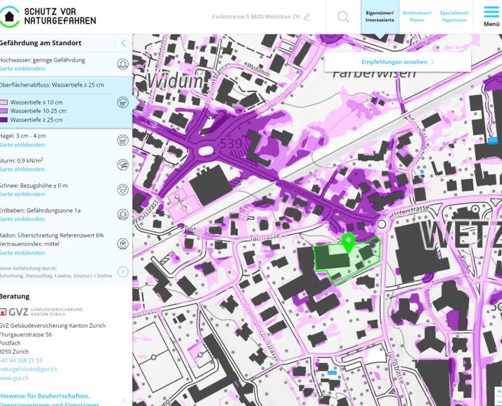Click the Hagel hail hazard icon
Viewport: 502px width, 406px height.
click(123, 140)
